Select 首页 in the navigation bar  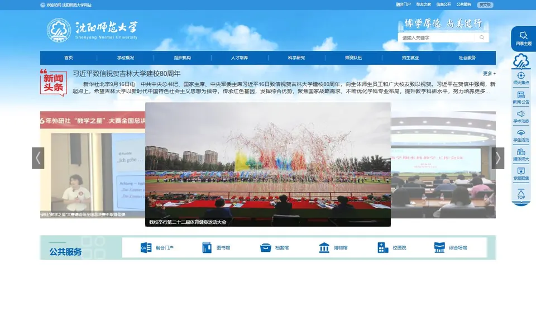(68, 58)
